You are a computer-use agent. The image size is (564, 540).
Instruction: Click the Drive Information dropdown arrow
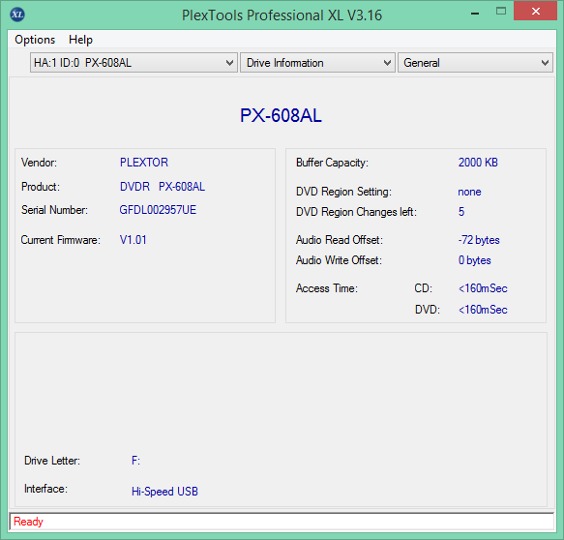click(x=387, y=63)
